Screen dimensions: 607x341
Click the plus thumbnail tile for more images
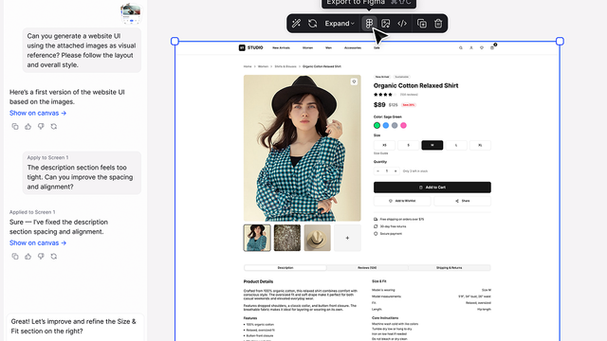click(347, 238)
